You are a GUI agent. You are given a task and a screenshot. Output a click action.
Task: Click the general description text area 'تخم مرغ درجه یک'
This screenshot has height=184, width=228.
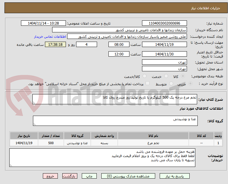[x=115, y=99]
